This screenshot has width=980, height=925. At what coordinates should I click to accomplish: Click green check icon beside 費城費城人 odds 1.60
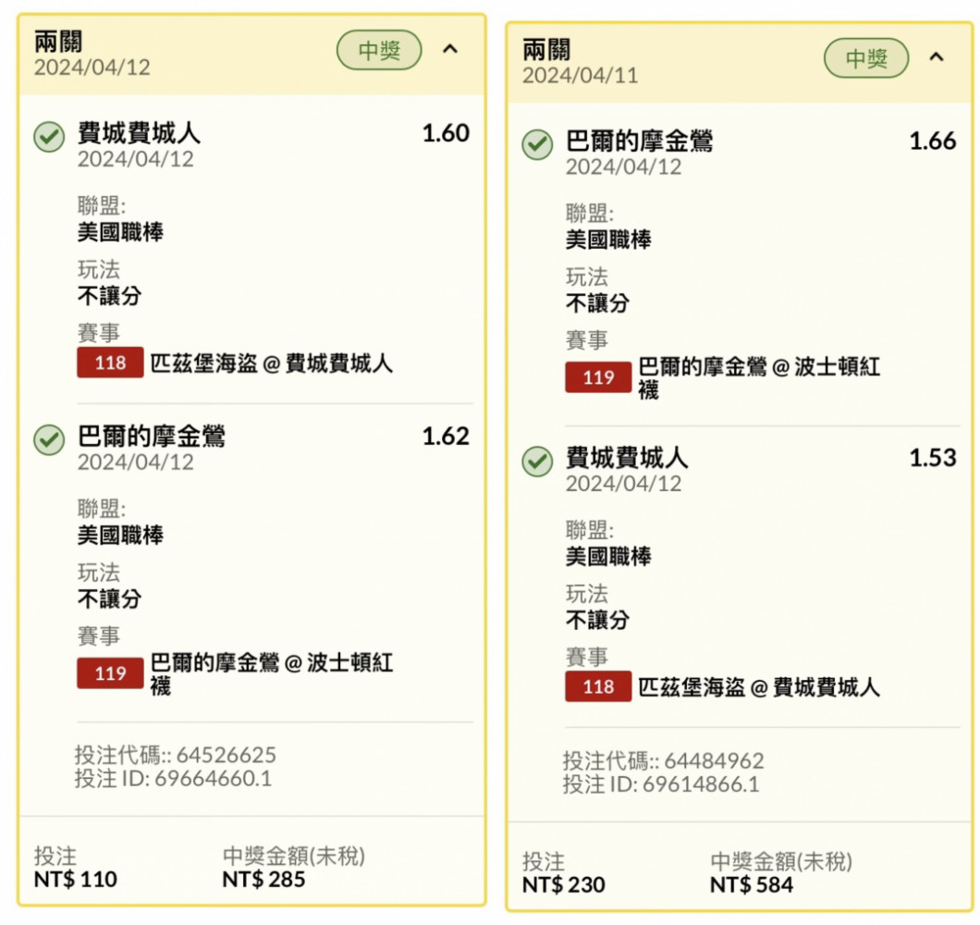tap(49, 136)
